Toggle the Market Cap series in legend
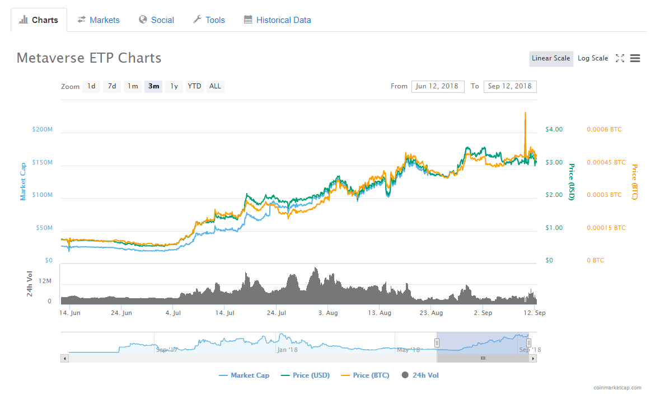Screen dimensions: 660x395 click(244, 375)
